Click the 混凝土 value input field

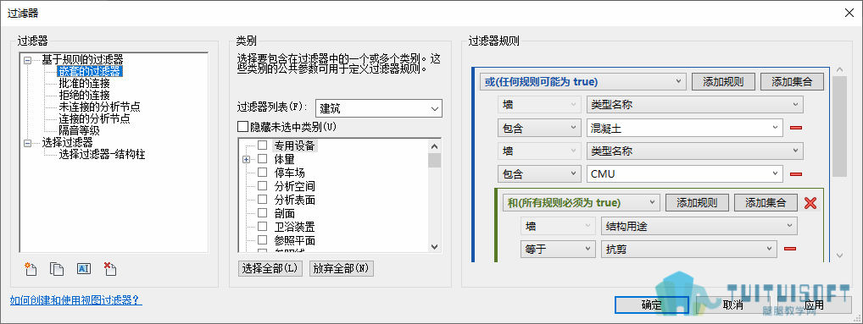[x=685, y=128]
